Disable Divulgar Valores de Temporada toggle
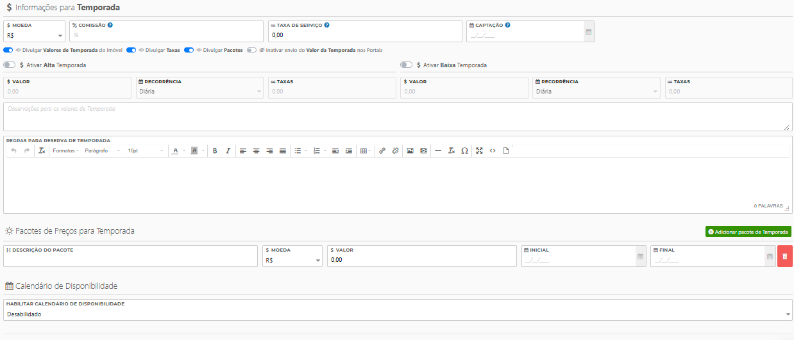This screenshot has height=340, width=794. tap(8, 50)
